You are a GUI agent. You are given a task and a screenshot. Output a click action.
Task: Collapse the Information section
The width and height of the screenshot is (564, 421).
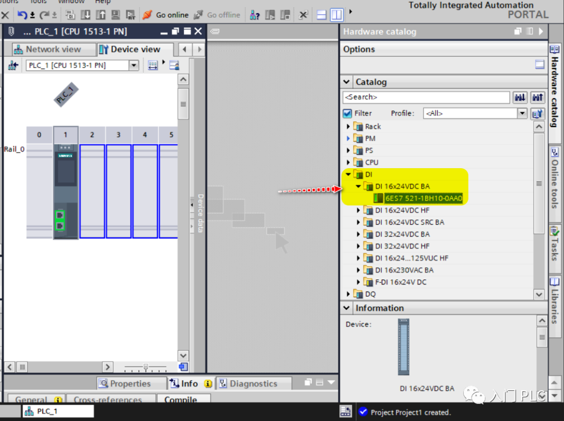coord(346,308)
